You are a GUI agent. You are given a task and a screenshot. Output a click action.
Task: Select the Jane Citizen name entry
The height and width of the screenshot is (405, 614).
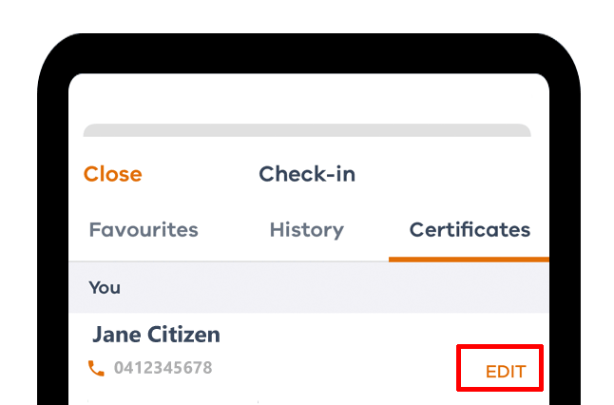pos(156,335)
